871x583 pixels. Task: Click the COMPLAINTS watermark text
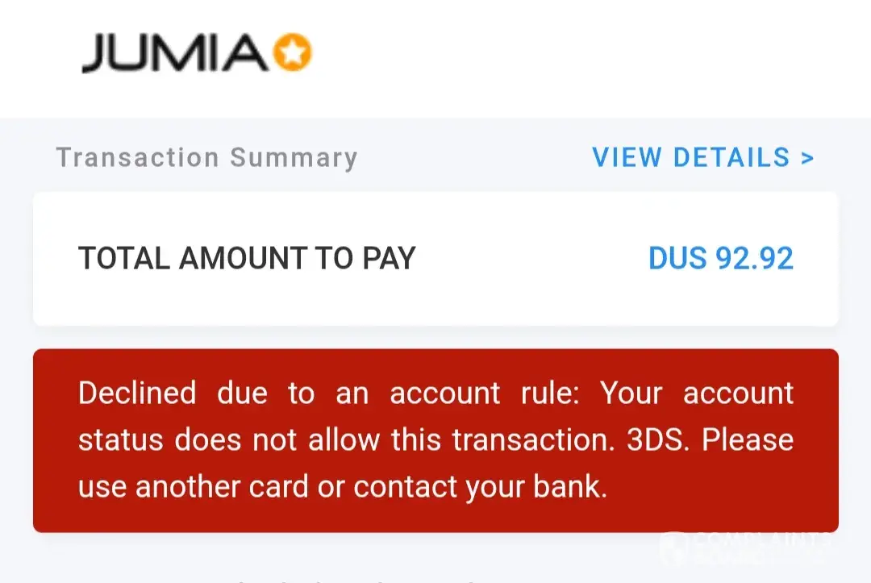tap(762, 539)
